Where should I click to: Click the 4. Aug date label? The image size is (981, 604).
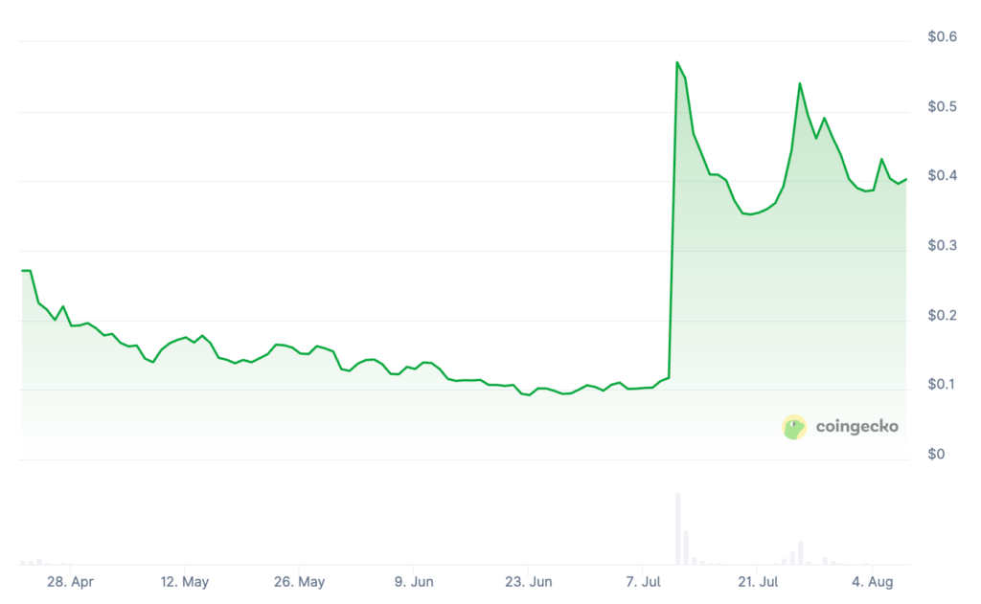873,582
